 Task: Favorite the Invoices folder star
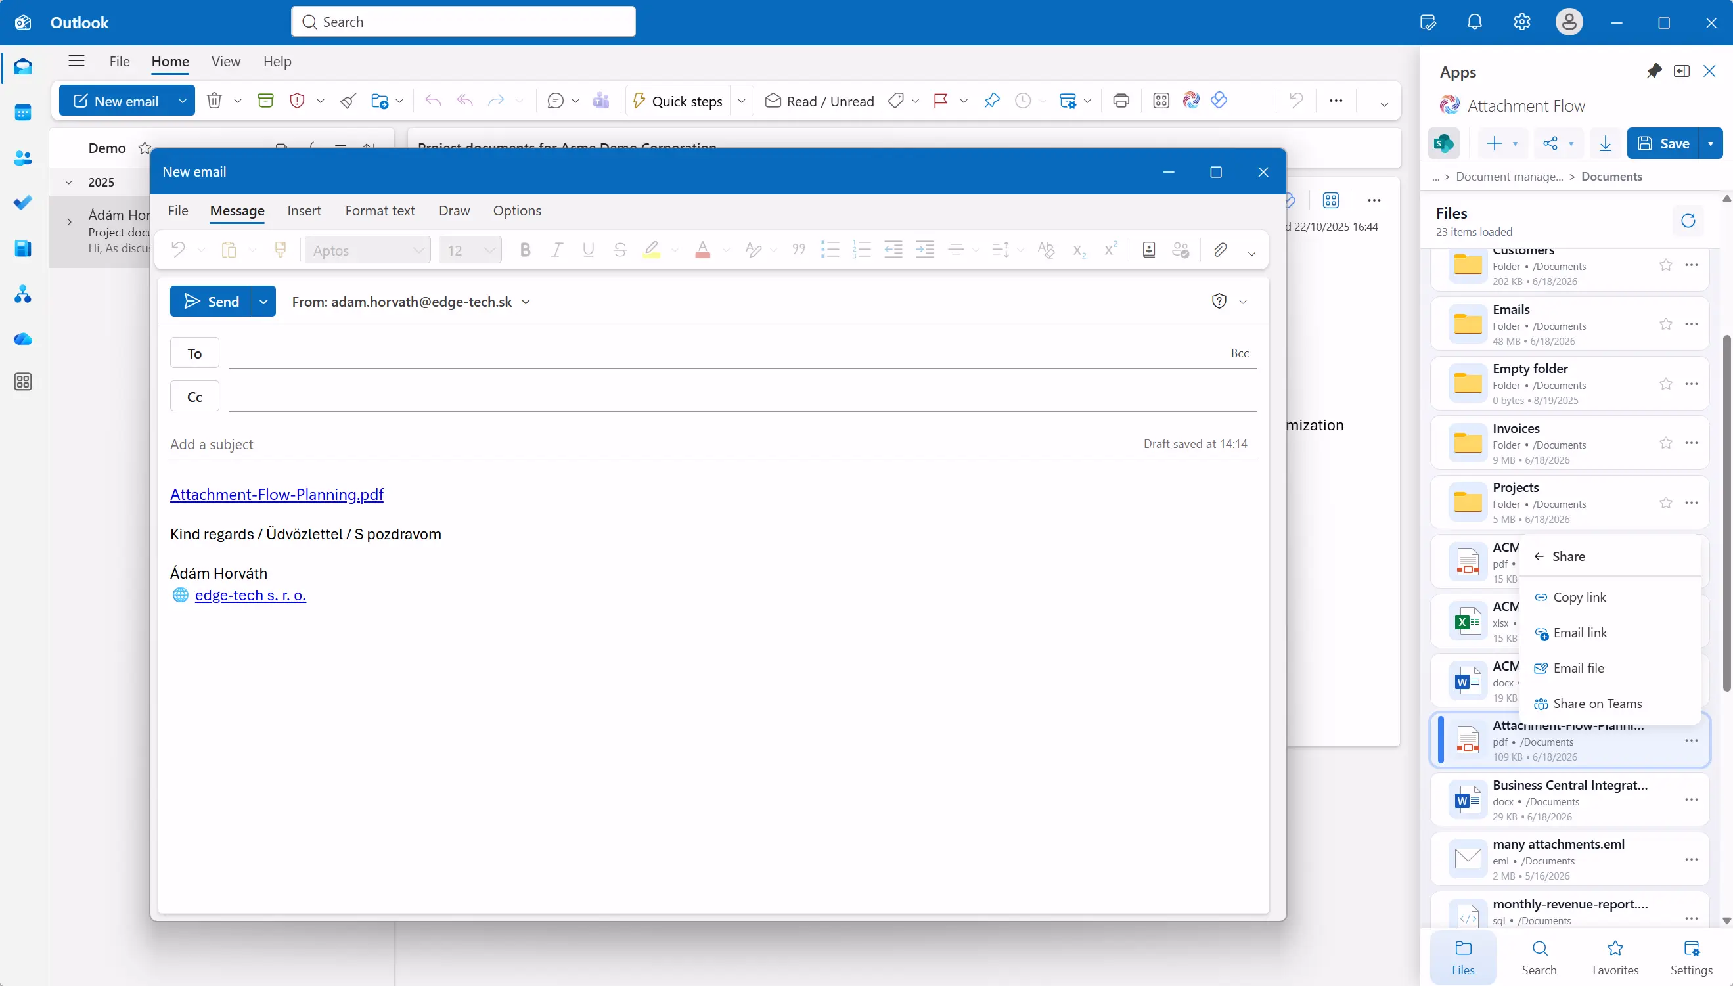click(1666, 443)
